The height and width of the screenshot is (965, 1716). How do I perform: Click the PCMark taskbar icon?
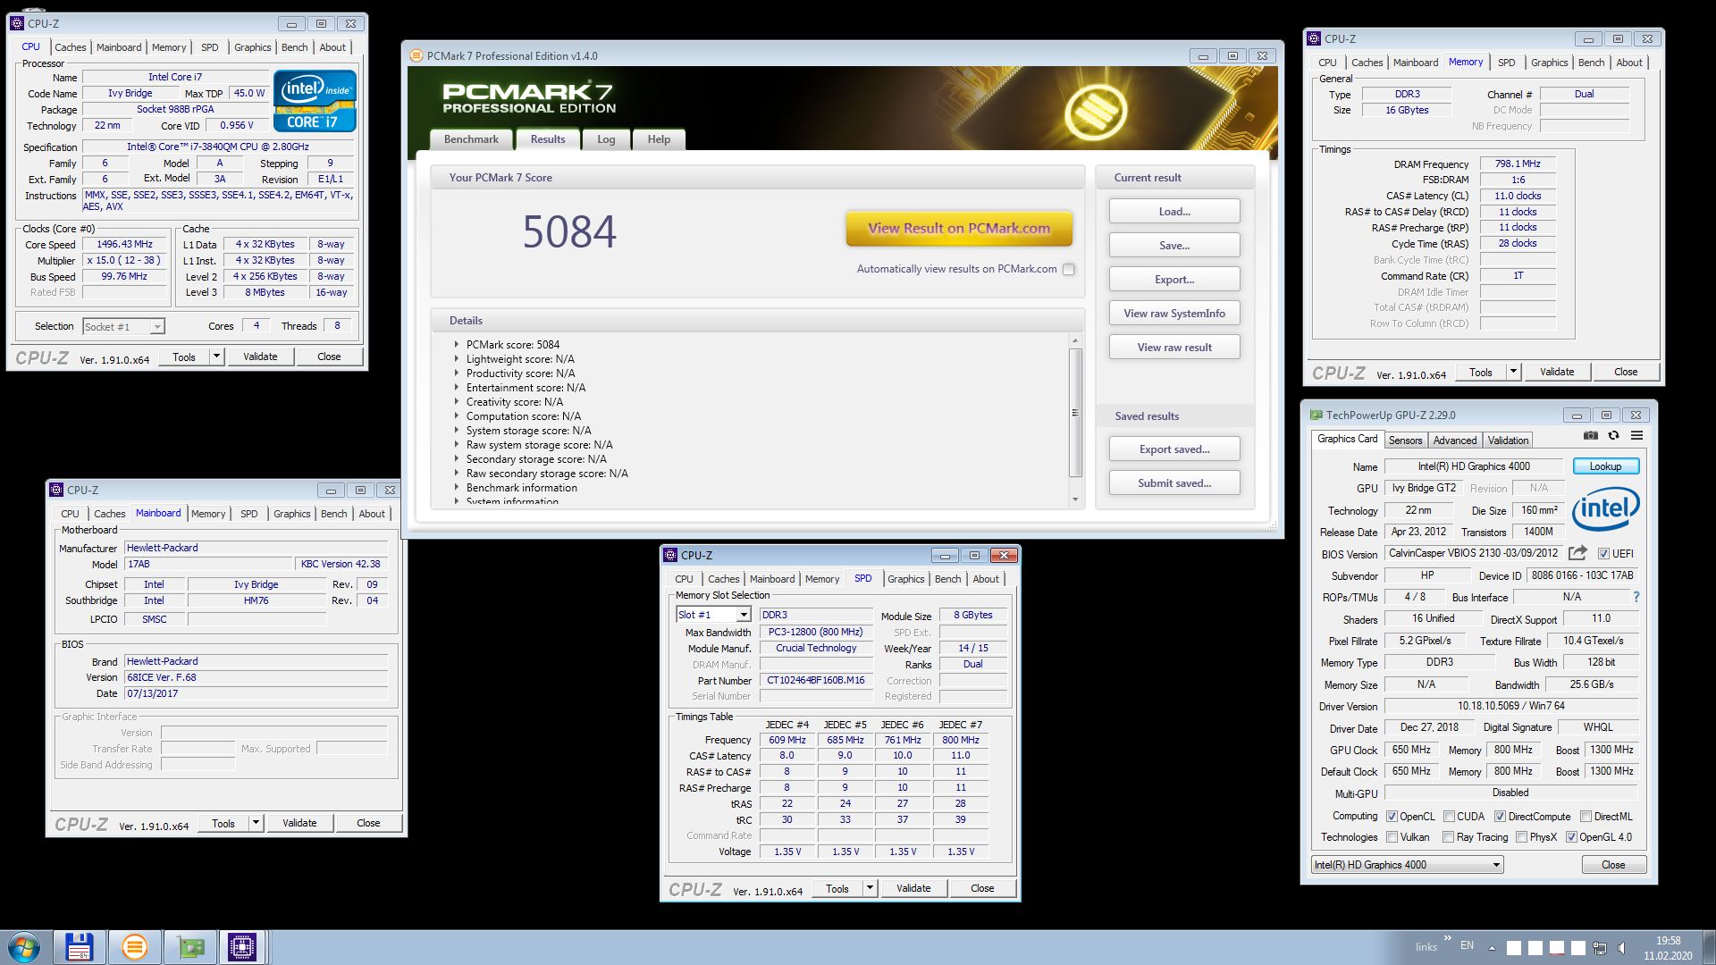[135, 947]
